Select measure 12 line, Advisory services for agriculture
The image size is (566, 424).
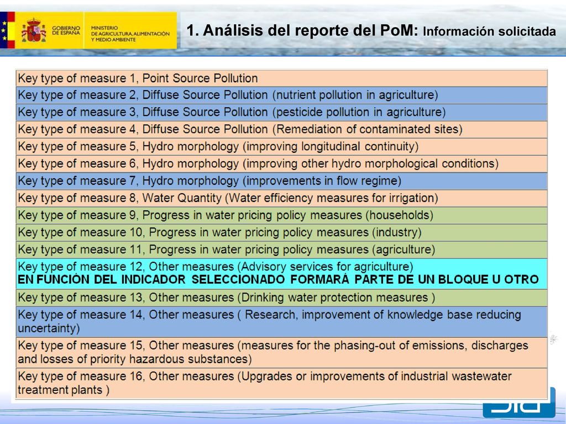tap(216, 267)
